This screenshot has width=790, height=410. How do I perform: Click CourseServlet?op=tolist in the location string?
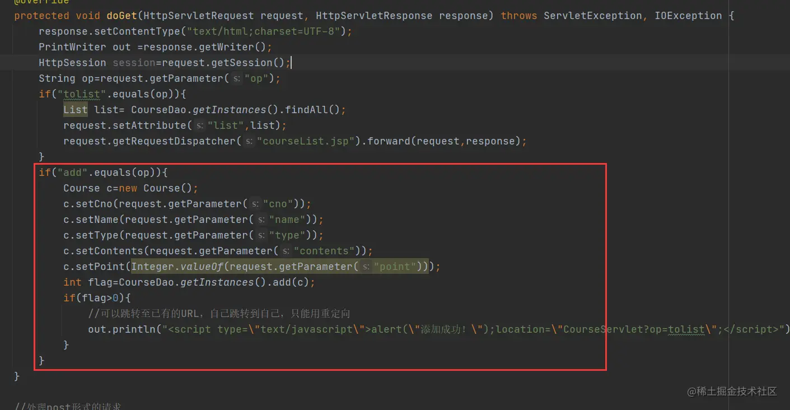click(633, 329)
